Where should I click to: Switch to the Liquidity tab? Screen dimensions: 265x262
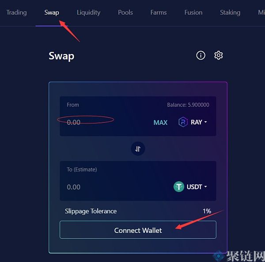pyautogui.click(x=89, y=12)
